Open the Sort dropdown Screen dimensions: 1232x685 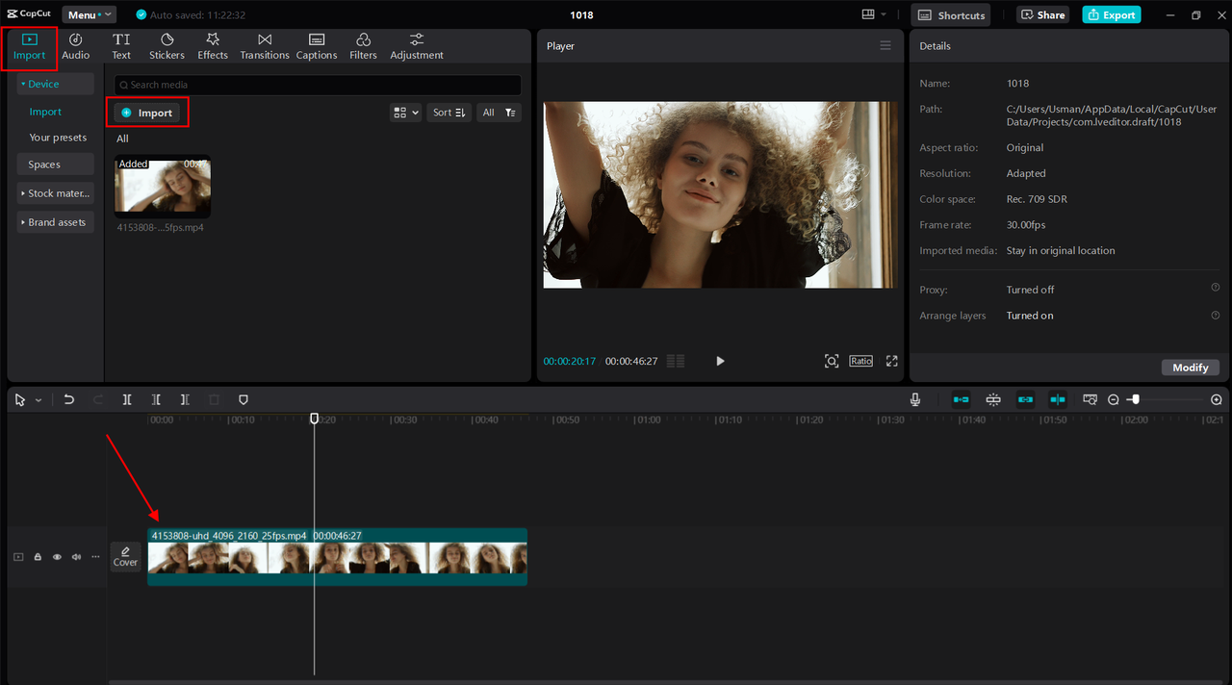[449, 113]
